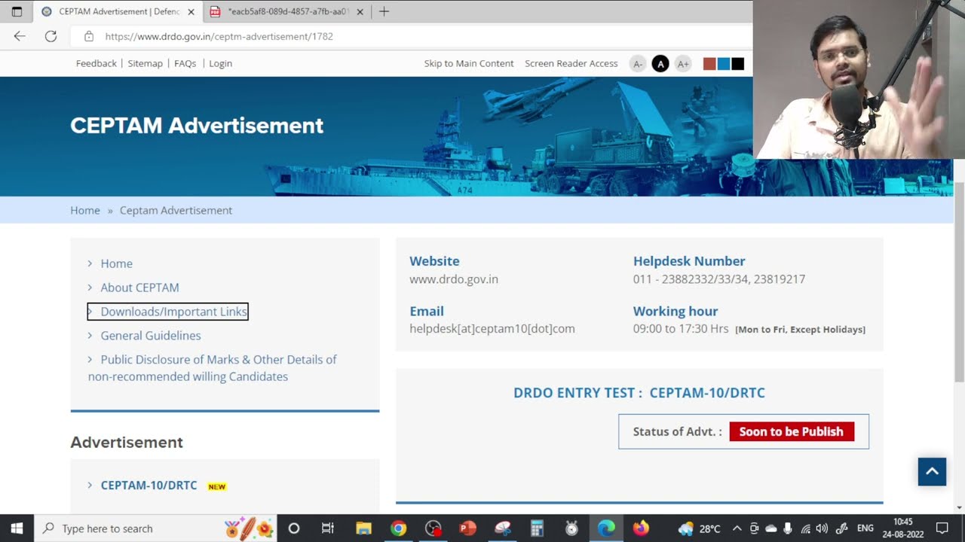Screen dimensions: 965x542
Task: Click the helpdesk phone number text
Action: point(719,279)
